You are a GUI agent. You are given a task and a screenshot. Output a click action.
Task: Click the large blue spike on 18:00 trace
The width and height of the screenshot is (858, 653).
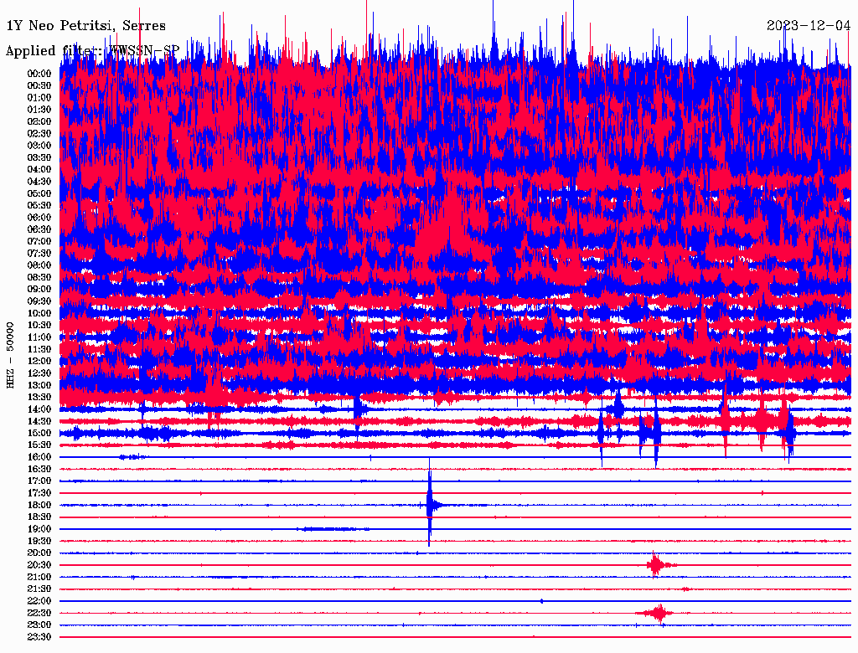click(x=430, y=505)
